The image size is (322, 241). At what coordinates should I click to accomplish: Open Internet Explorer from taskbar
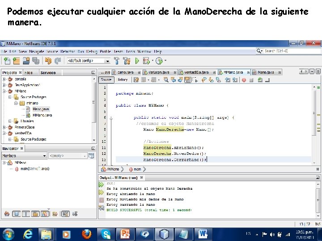tap(28, 234)
